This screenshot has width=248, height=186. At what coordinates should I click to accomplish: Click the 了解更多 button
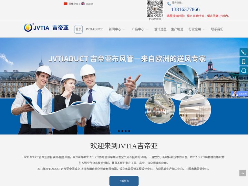(124, 181)
